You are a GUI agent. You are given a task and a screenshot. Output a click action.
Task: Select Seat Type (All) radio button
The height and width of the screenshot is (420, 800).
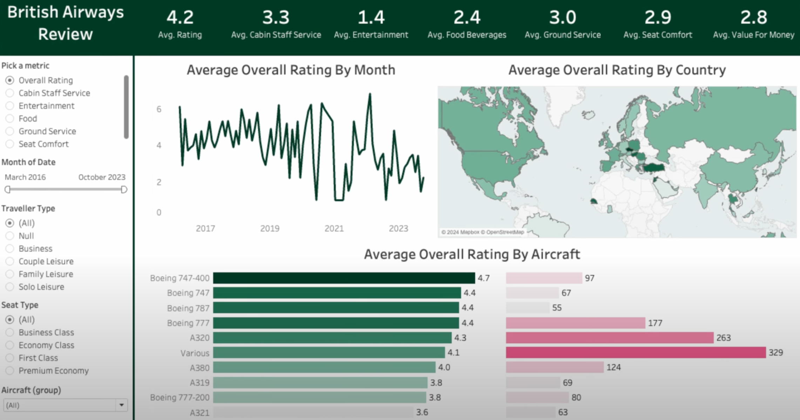(10, 319)
